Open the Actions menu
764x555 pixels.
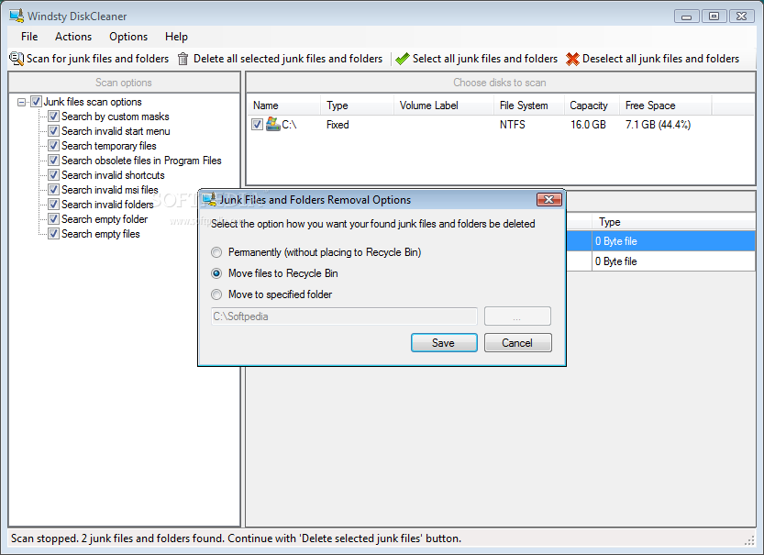pyautogui.click(x=73, y=37)
